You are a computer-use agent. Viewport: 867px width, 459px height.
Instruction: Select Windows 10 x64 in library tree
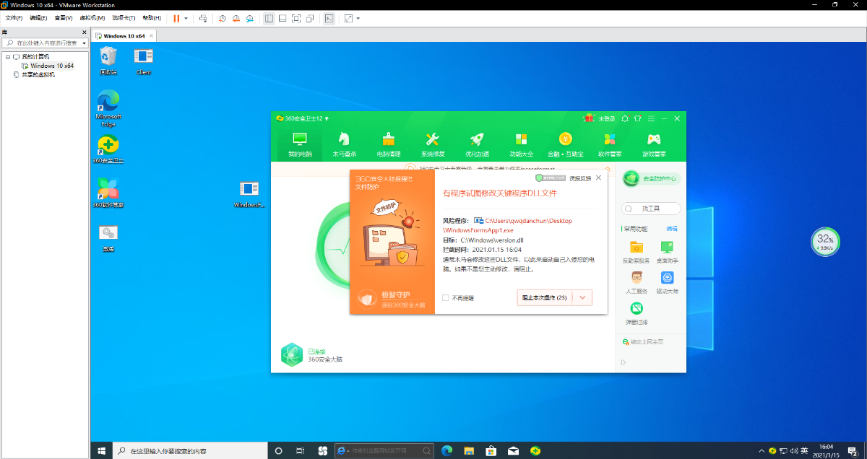pos(51,66)
